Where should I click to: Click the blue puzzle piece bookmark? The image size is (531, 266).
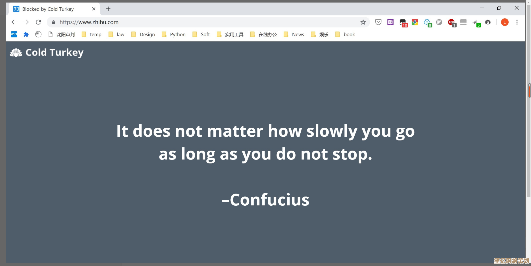26,34
